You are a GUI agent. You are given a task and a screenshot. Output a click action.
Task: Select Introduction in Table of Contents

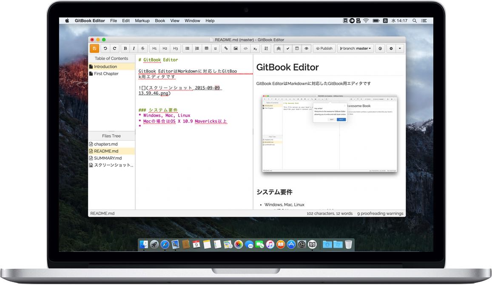tap(112, 67)
